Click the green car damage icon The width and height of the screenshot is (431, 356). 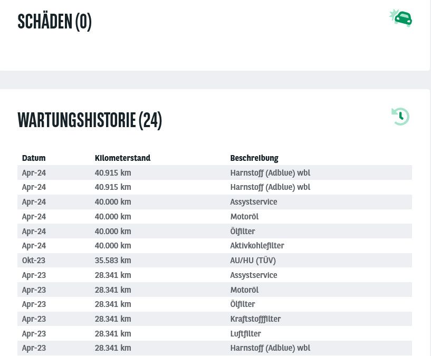(x=401, y=18)
